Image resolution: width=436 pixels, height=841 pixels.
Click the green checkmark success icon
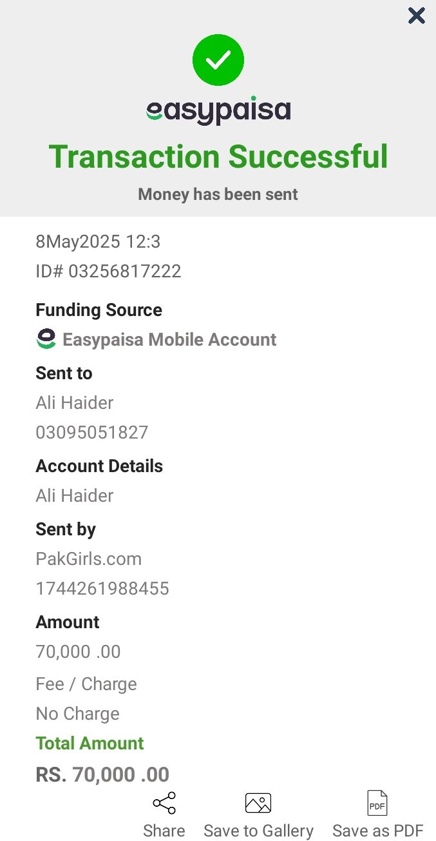click(218, 59)
